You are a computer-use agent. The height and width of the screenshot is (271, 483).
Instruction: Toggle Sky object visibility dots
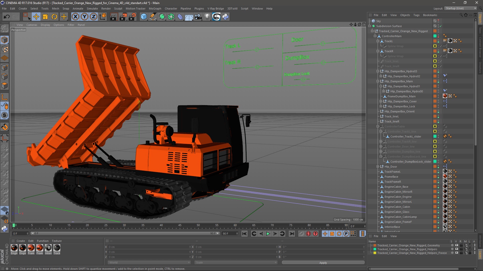point(438,21)
